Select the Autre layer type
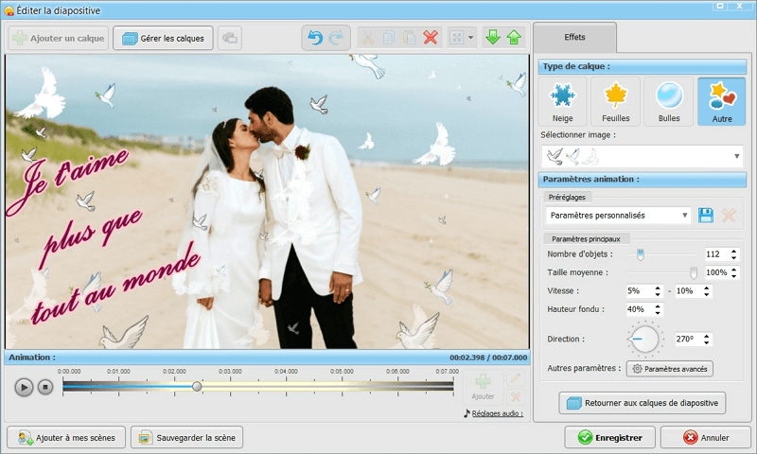Screen dimensions: 757x454 coord(722,102)
